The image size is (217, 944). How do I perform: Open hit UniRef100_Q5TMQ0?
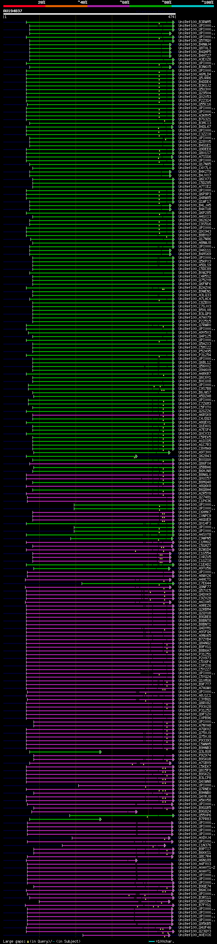click(x=195, y=41)
